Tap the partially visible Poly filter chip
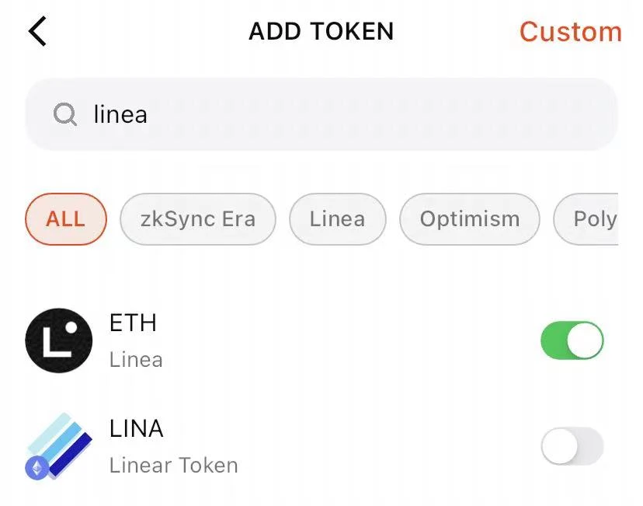The image size is (643, 506). (x=596, y=219)
